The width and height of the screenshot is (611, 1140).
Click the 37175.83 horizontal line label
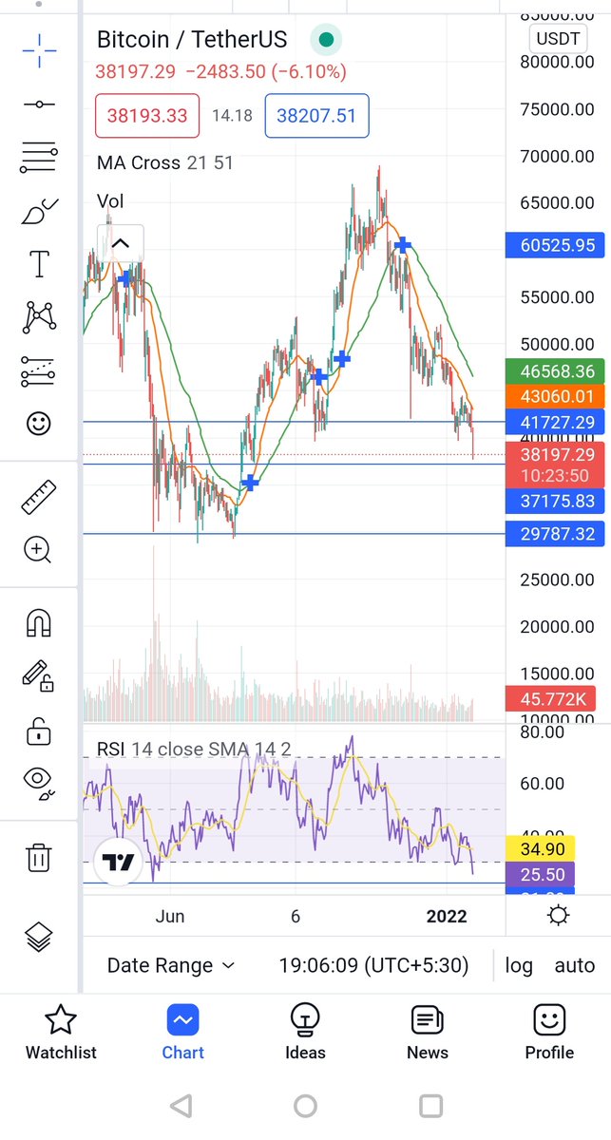[559, 501]
